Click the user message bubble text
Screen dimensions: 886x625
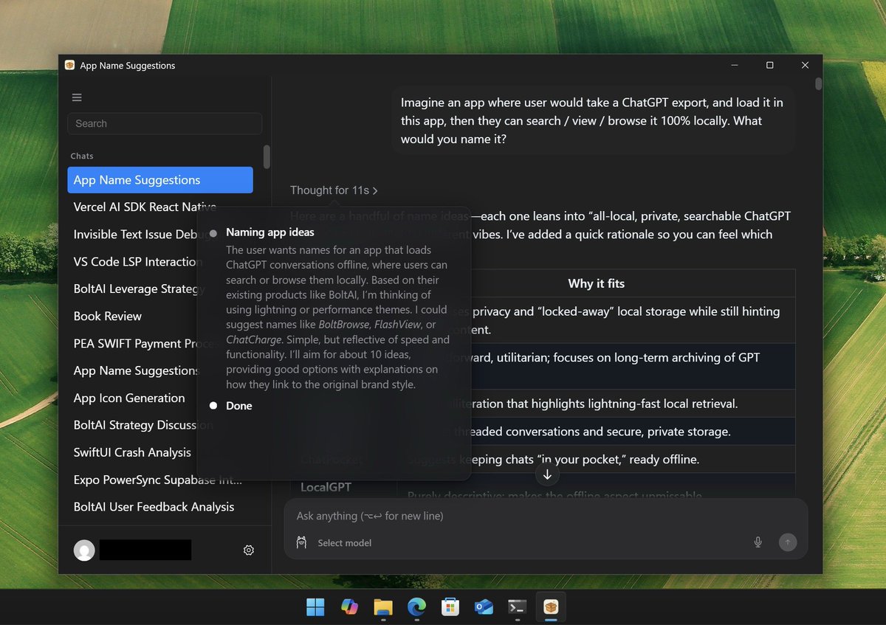(592, 120)
